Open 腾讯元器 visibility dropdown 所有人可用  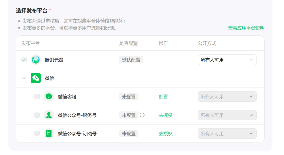pos(227,60)
